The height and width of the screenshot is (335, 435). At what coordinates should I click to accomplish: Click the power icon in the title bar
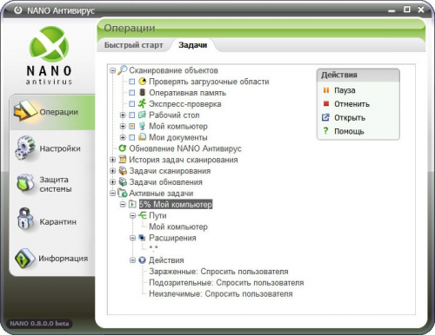coord(18,10)
